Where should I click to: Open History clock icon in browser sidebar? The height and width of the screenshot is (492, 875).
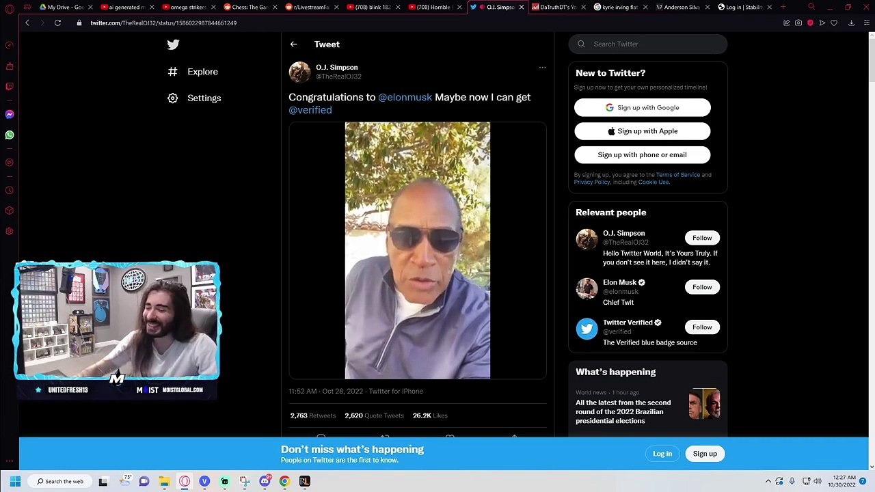(10, 191)
